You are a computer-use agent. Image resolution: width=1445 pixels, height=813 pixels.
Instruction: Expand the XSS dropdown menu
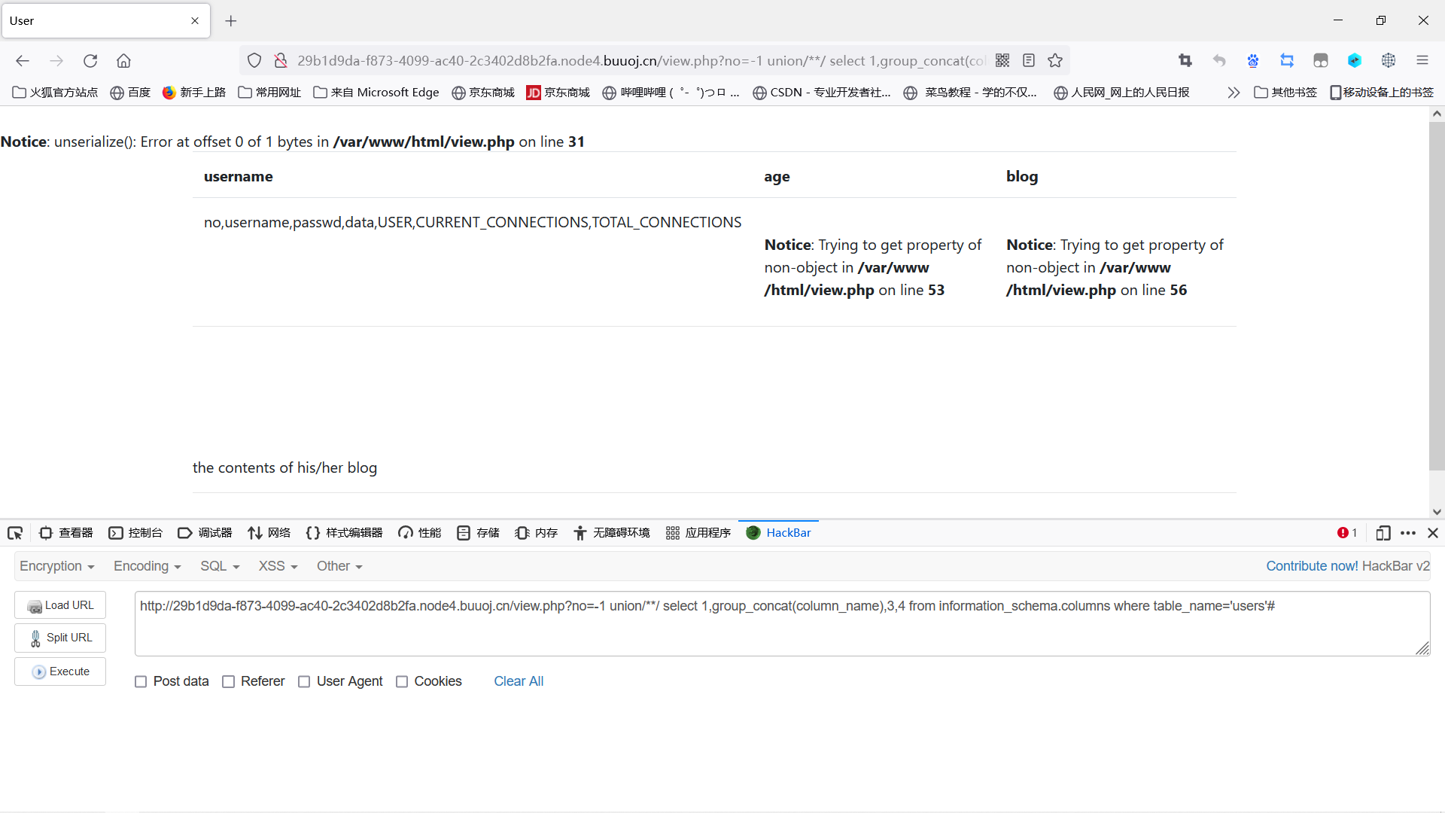click(278, 566)
